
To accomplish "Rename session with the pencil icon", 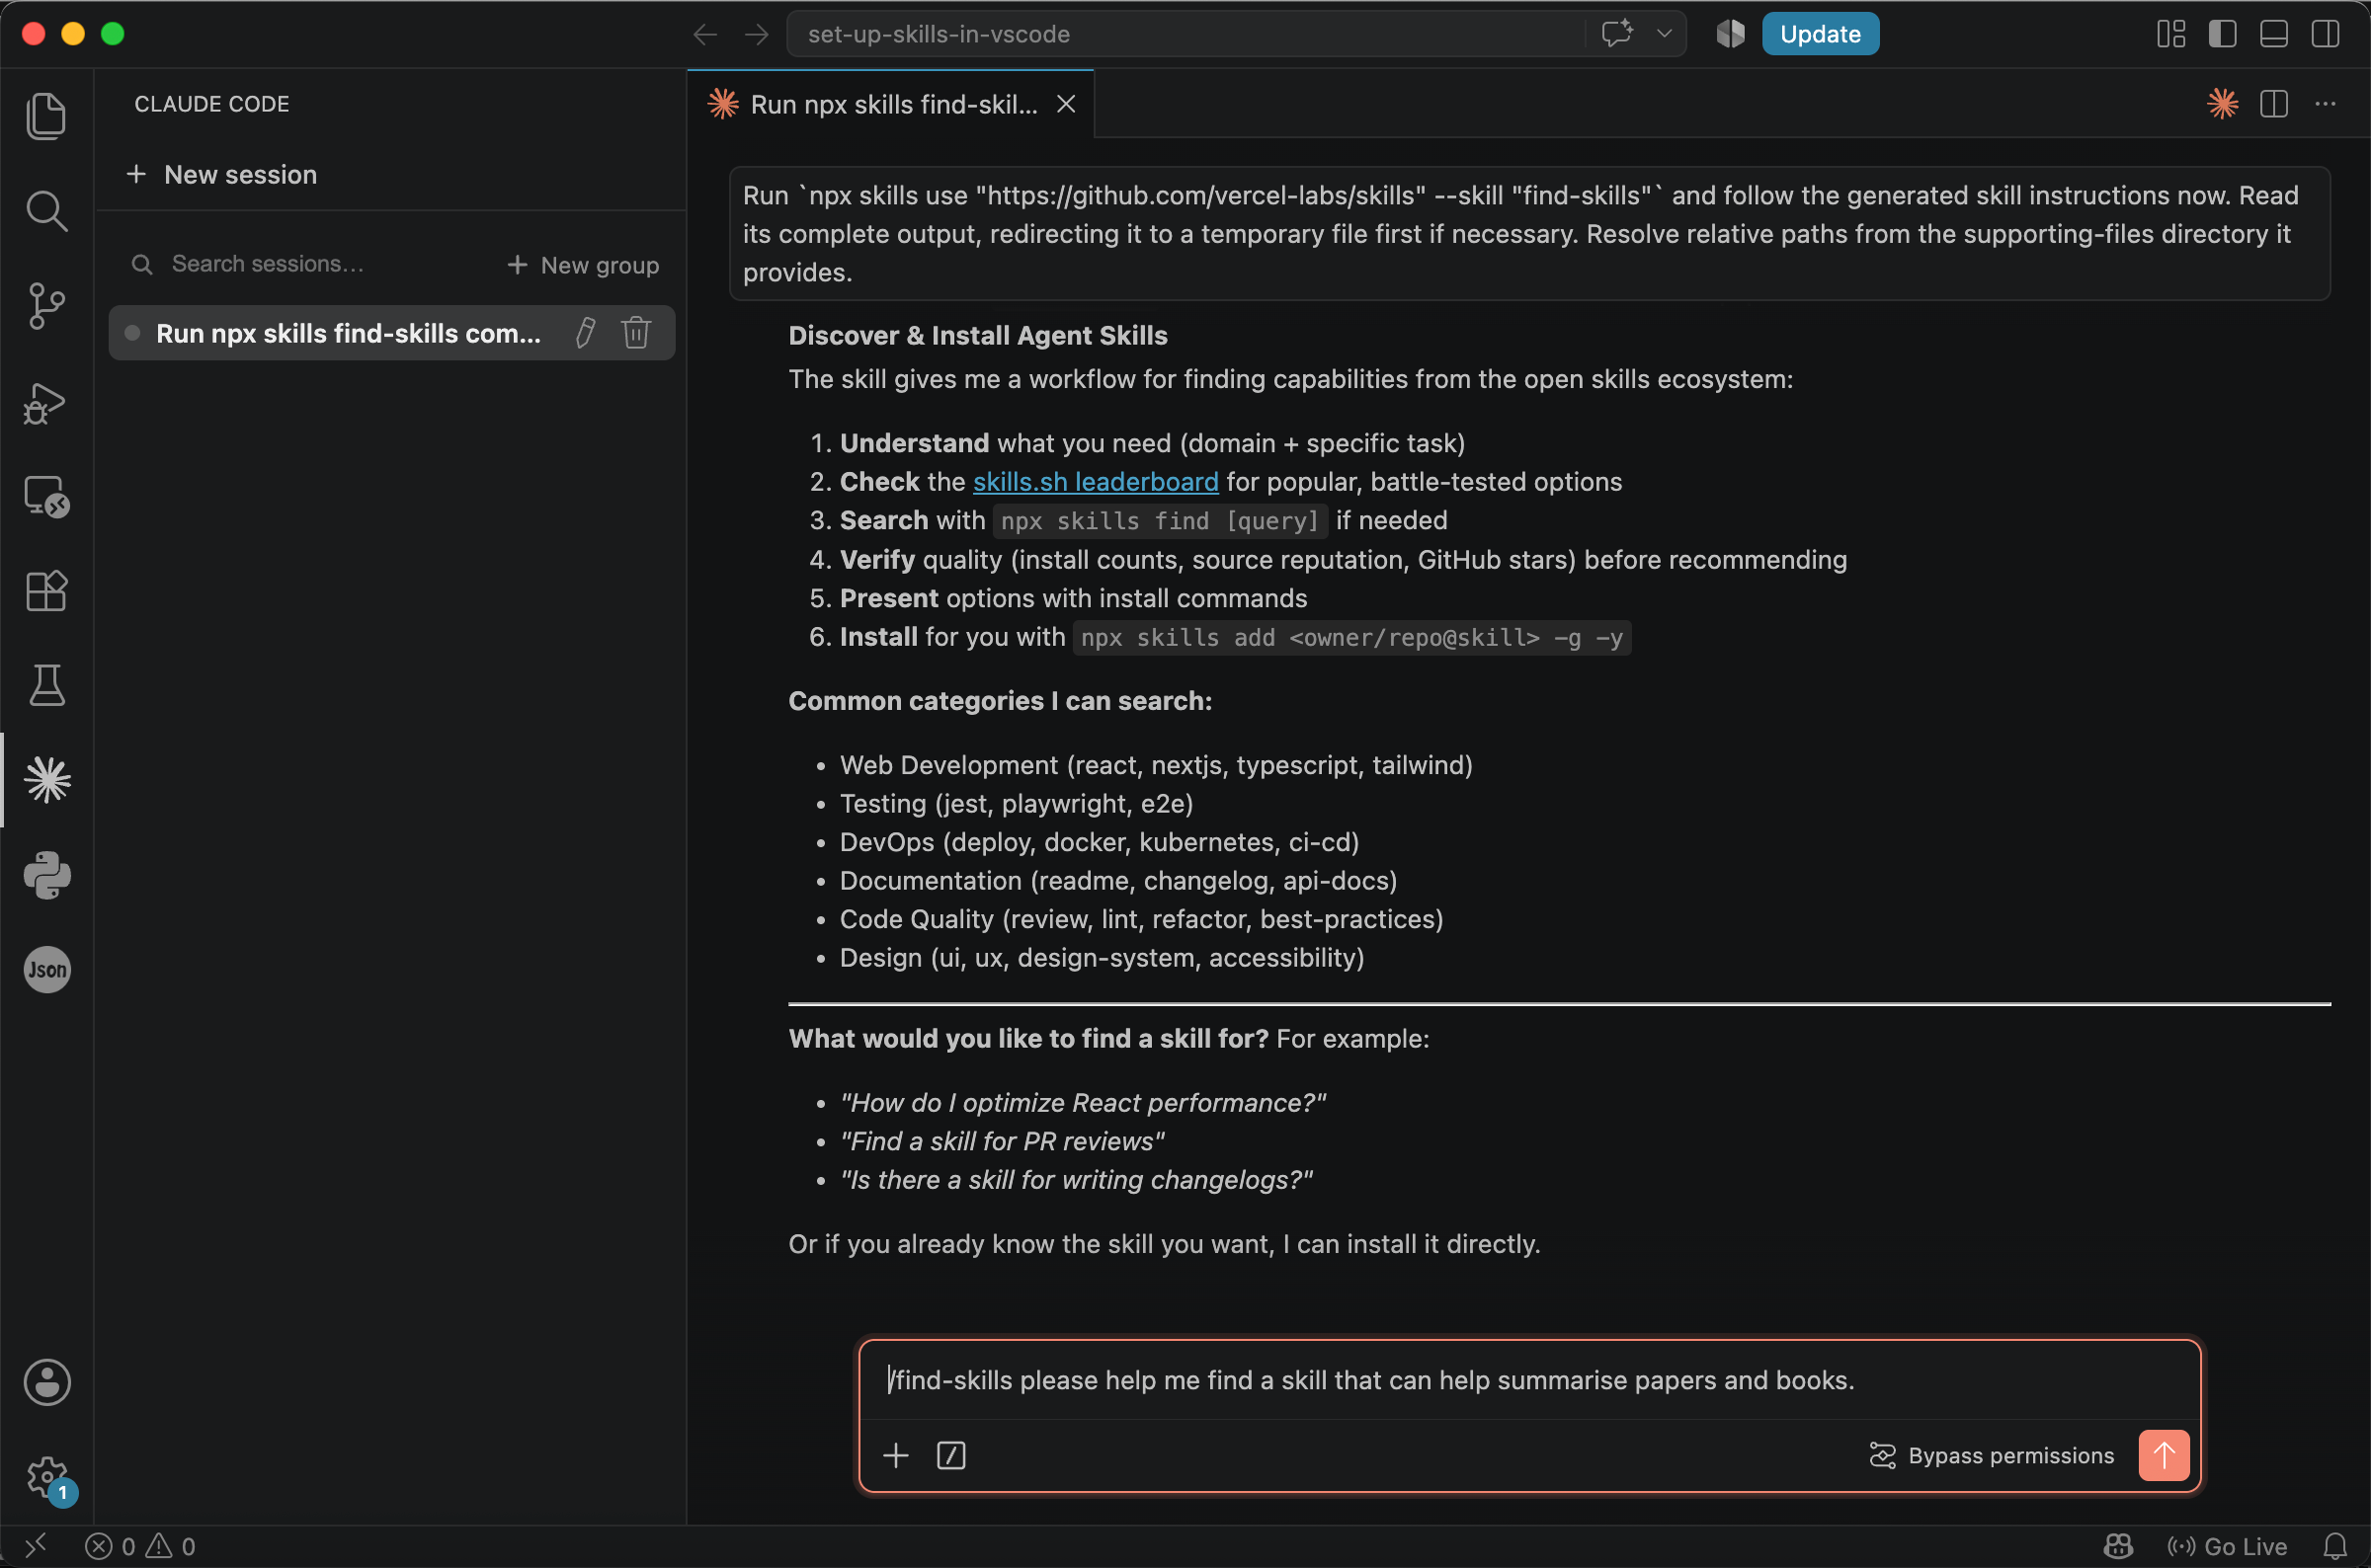I will pos(586,333).
